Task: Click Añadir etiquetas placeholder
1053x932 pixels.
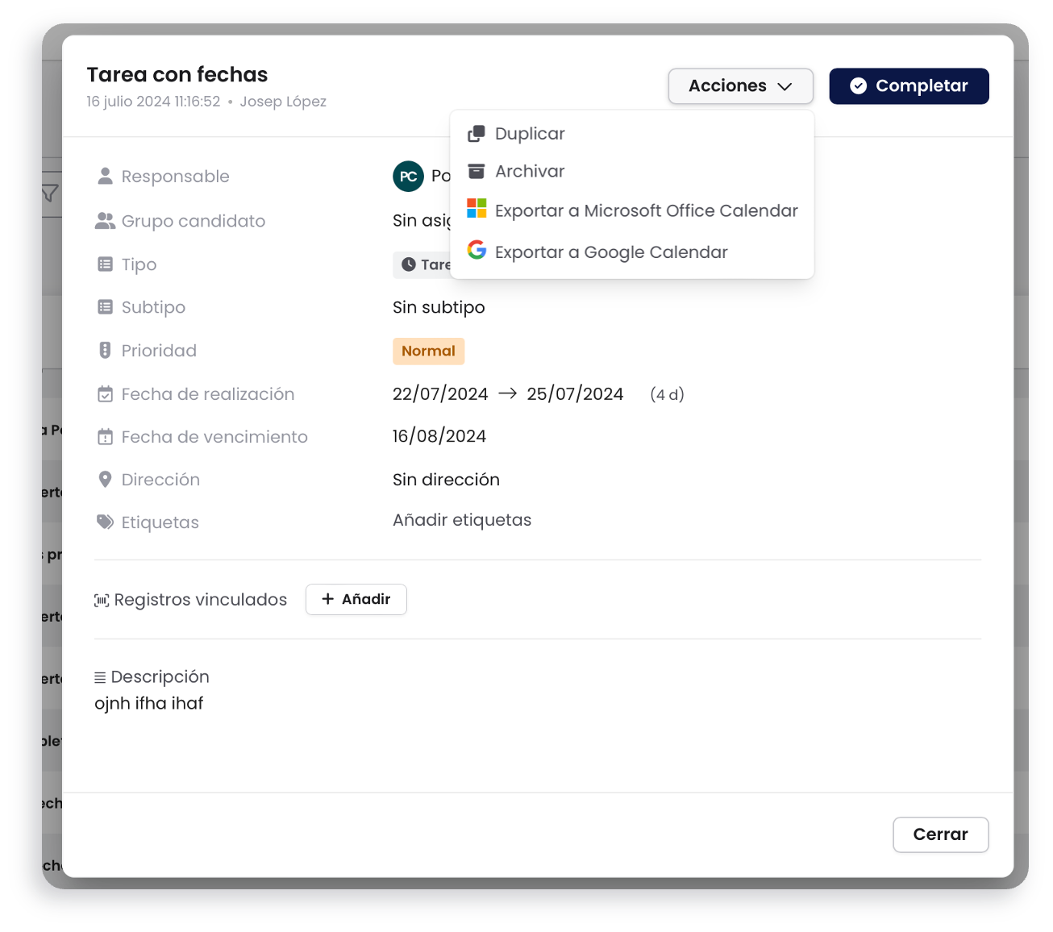Action: click(462, 520)
